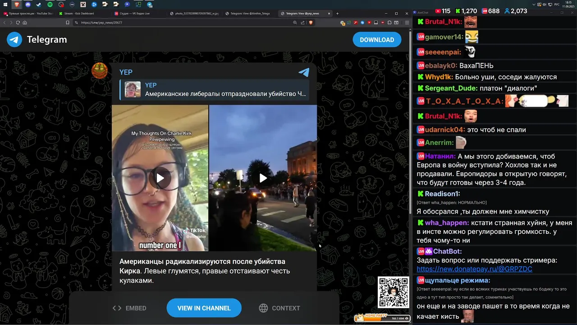The width and height of the screenshot is (577, 325).
Task: Open page zoom control in address bar
Action: click(295, 23)
